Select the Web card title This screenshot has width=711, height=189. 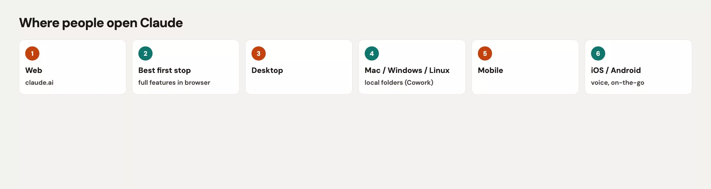(33, 70)
